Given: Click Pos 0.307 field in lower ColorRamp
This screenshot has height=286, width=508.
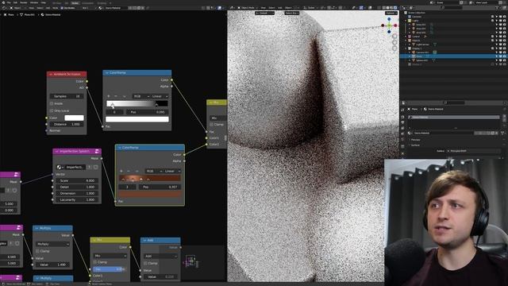Looking at the screenshot, I should click(x=160, y=187).
